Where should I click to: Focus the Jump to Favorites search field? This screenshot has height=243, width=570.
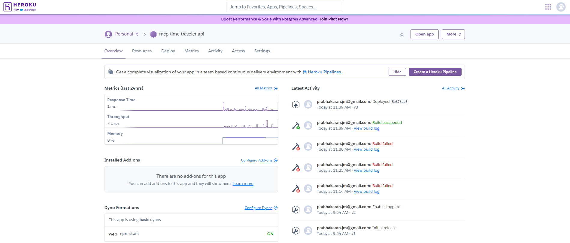pyautogui.click(x=284, y=7)
